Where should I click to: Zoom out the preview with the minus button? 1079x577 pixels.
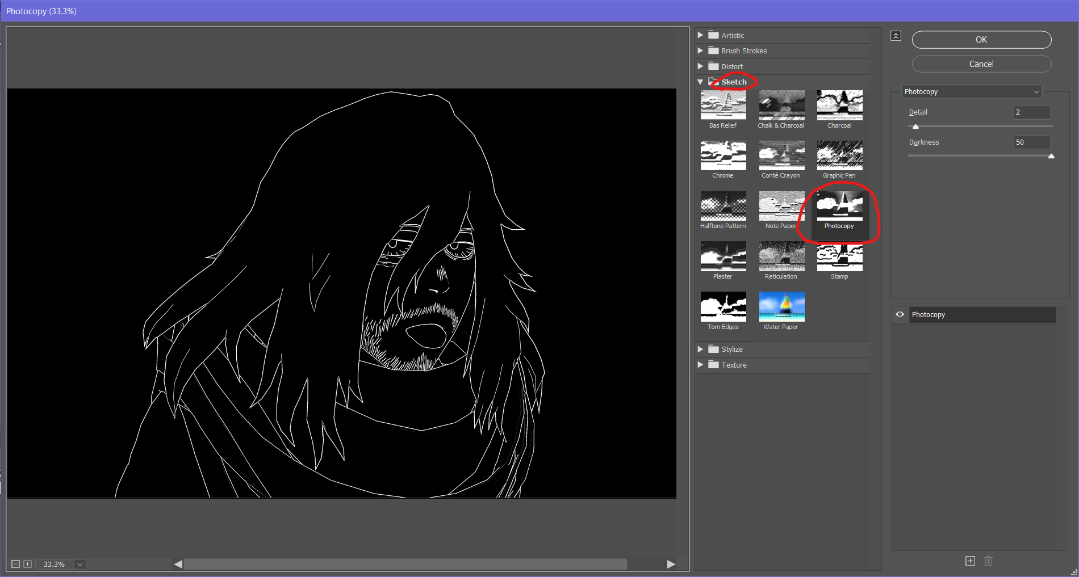[16, 564]
